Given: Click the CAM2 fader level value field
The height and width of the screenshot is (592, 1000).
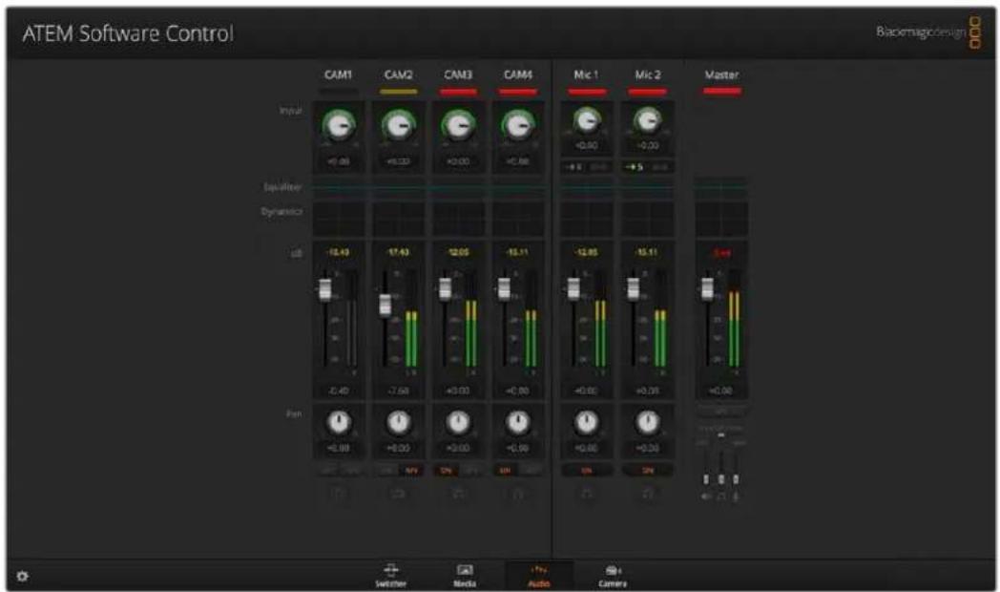Looking at the screenshot, I should (x=398, y=390).
